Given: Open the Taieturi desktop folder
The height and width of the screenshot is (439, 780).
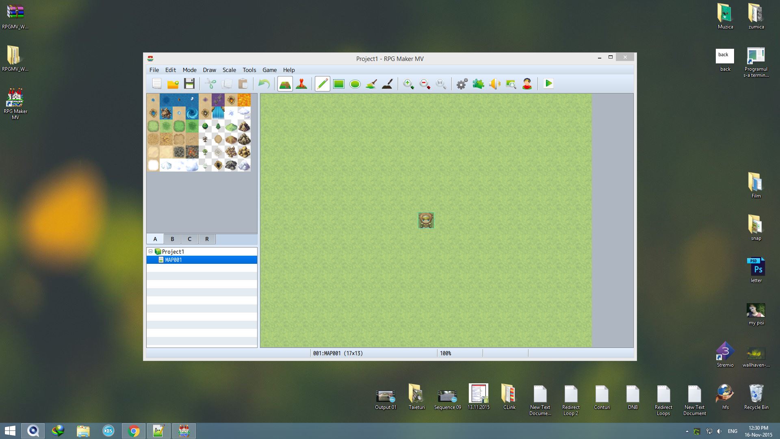Looking at the screenshot, I should click(416, 397).
